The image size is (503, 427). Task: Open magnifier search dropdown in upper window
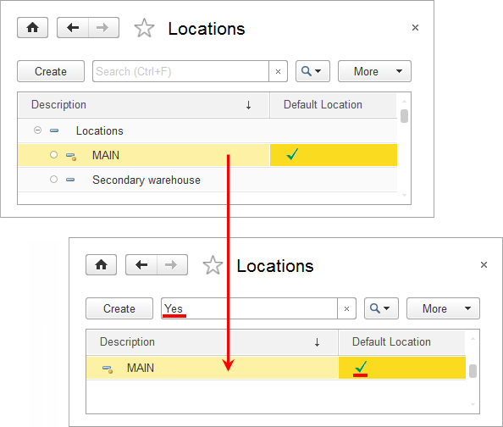tap(312, 71)
